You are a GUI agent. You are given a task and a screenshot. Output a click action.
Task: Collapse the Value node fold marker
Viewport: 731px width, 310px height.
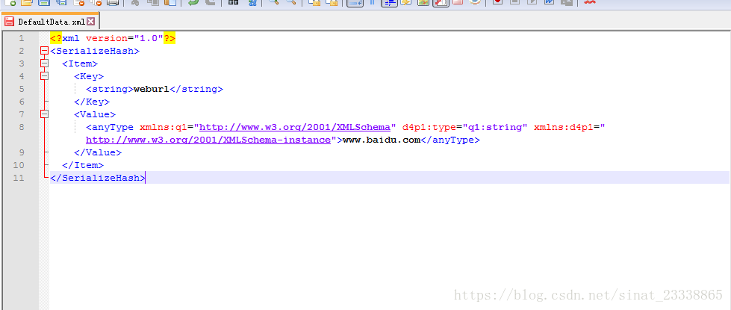(44, 114)
